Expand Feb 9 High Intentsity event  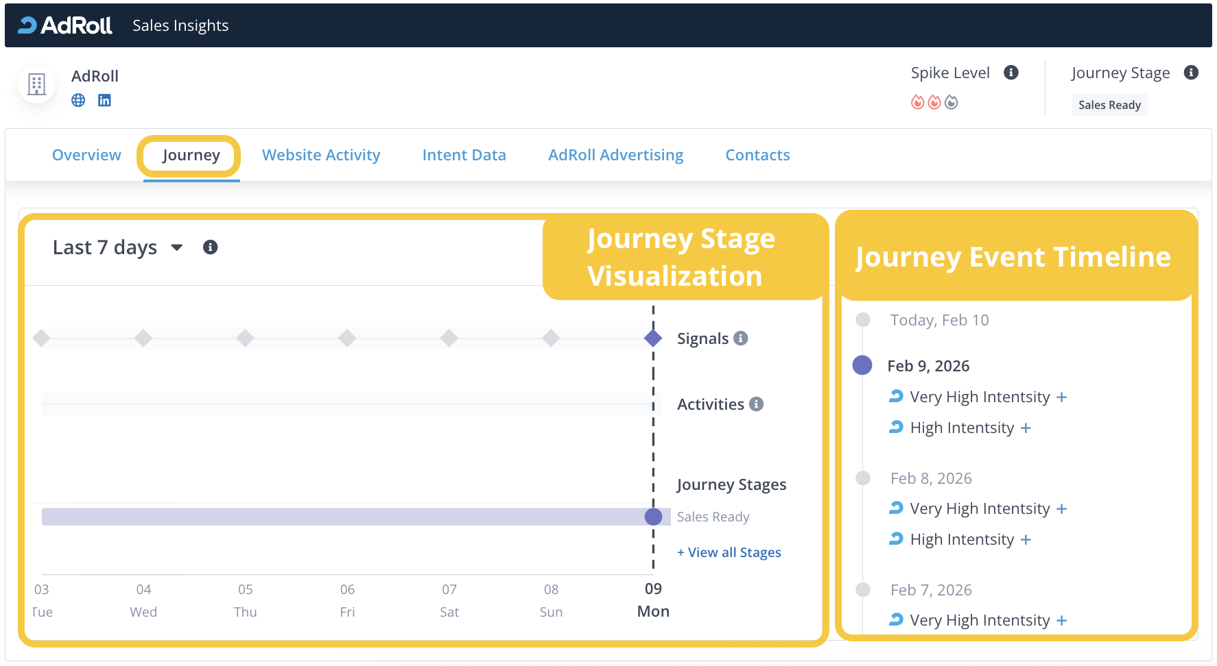(x=1026, y=428)
